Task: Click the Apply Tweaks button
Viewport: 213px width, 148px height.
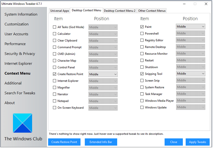Action: click(x=198, y=142)
